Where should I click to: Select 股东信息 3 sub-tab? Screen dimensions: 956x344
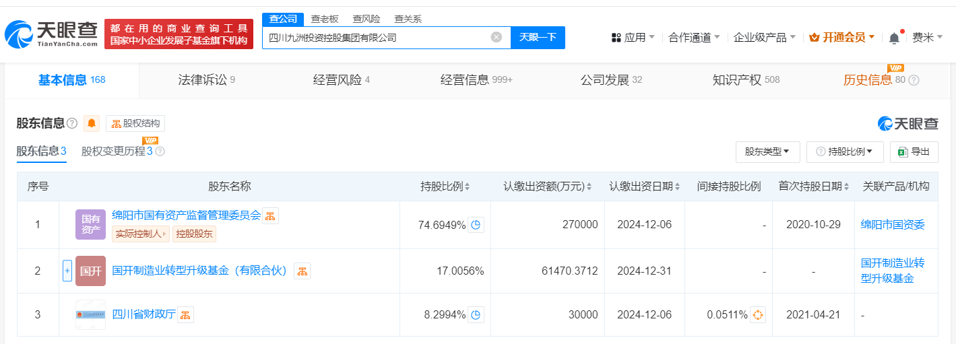tap(41, 151)
